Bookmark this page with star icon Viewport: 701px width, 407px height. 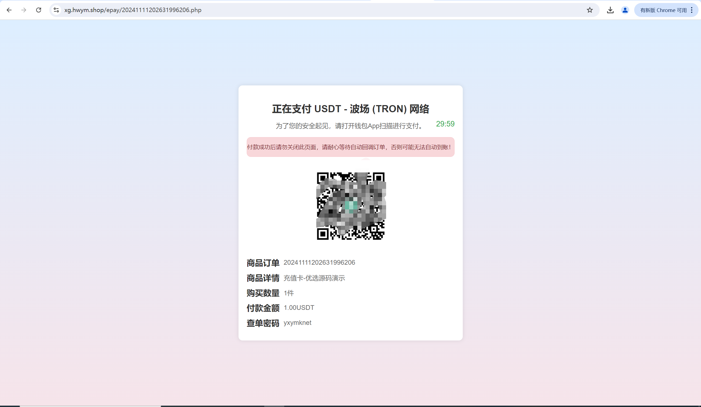(590, 10)
